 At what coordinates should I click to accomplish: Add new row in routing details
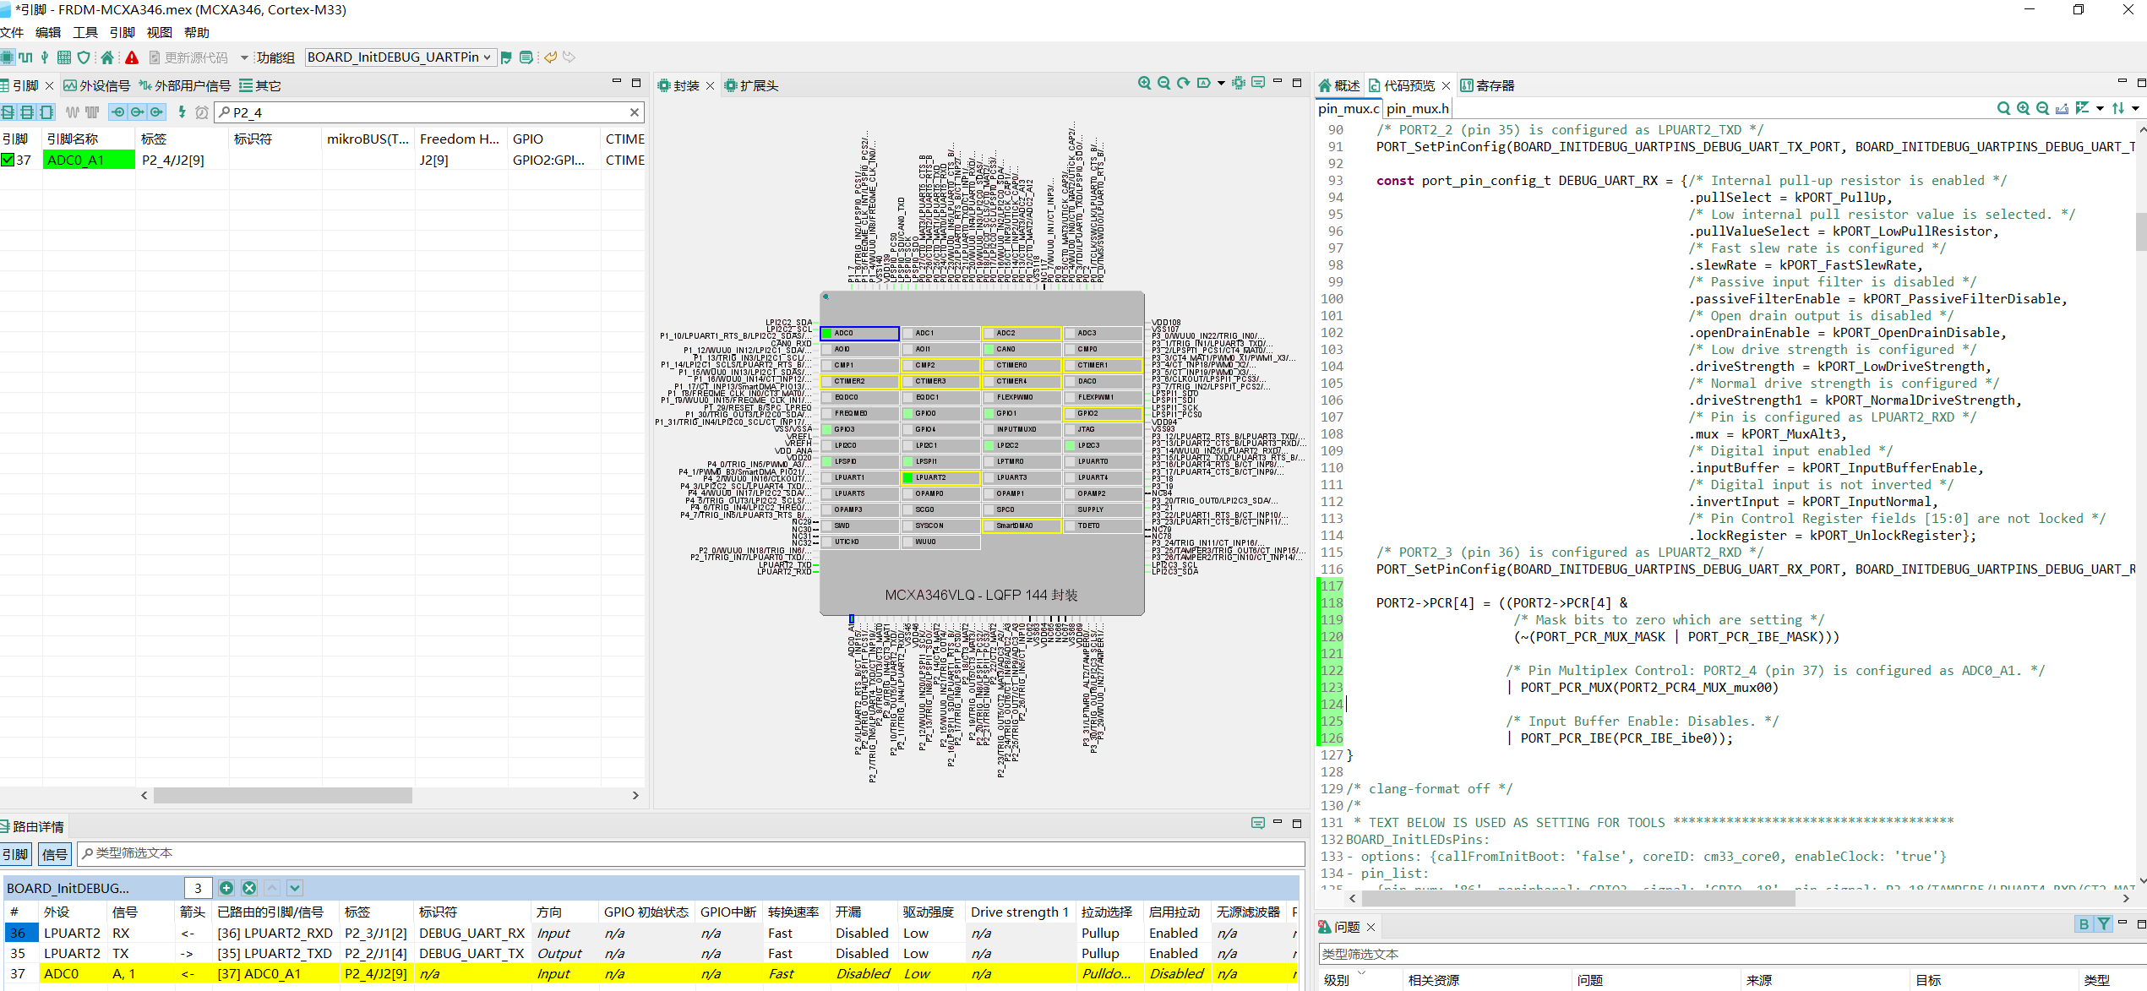click(226, 888)
